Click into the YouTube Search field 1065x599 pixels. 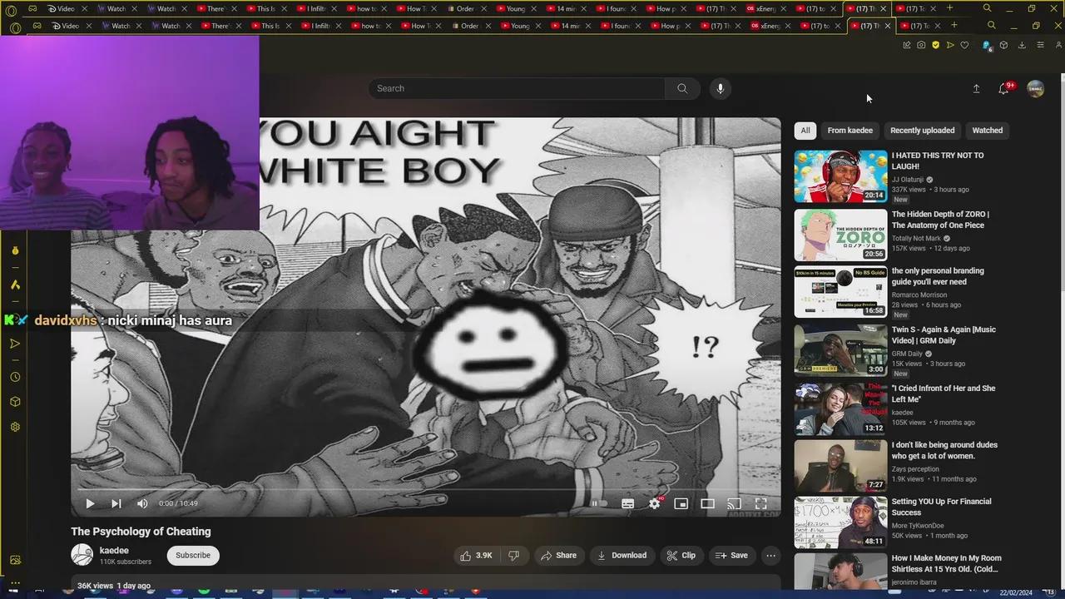516,88
